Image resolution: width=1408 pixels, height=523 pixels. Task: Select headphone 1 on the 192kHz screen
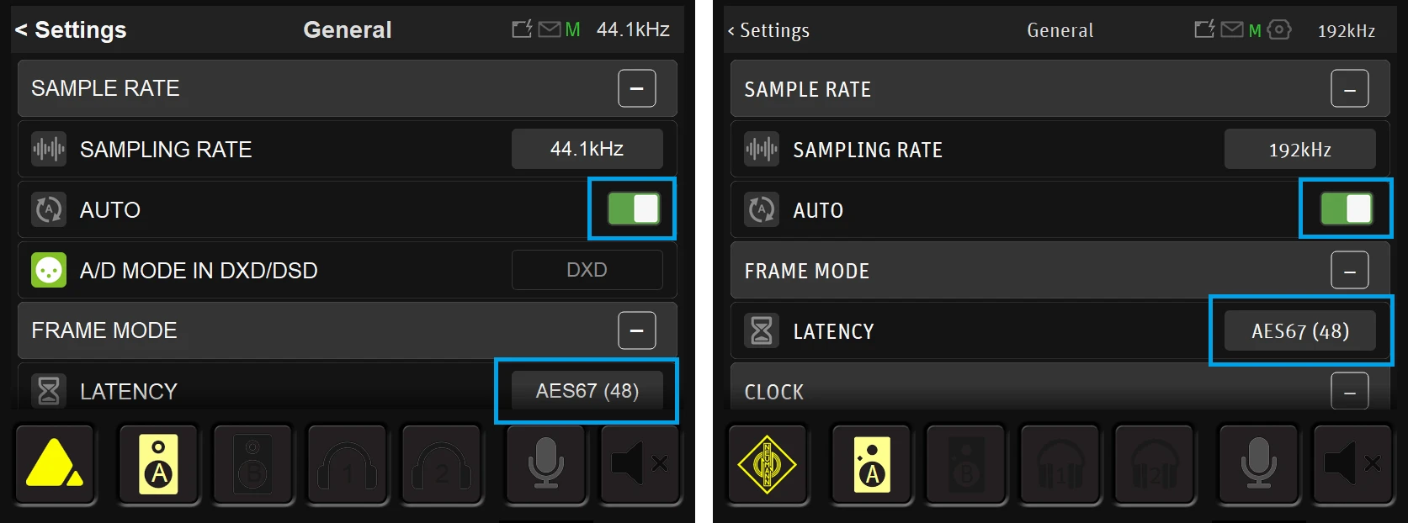click(x=1060, y=463)
